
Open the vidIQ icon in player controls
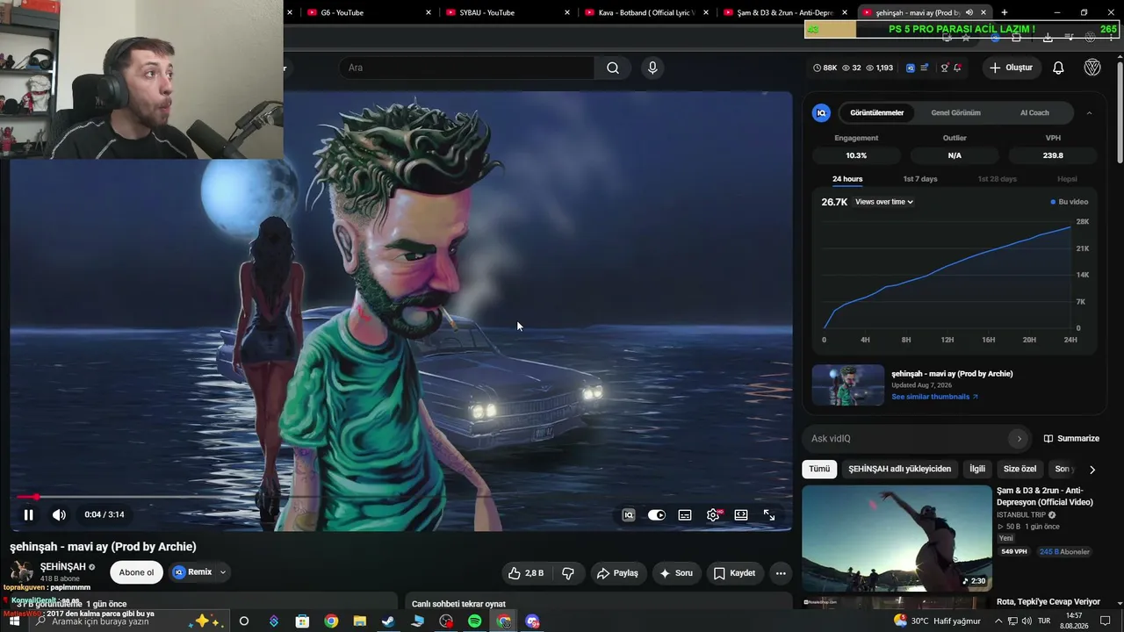pyautogui.click(x=629, y=515)
